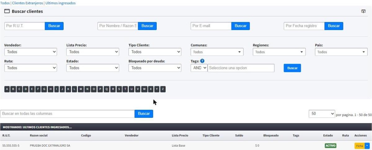Open the Vendedor dropdown
This screenshot has width=372, height=150.
(x=31, y=52)
